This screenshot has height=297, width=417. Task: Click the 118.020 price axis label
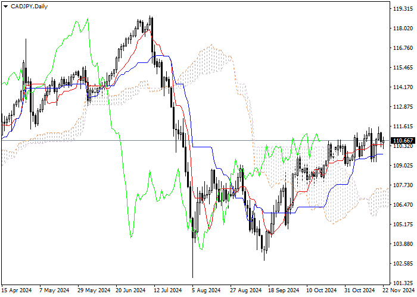403,29
